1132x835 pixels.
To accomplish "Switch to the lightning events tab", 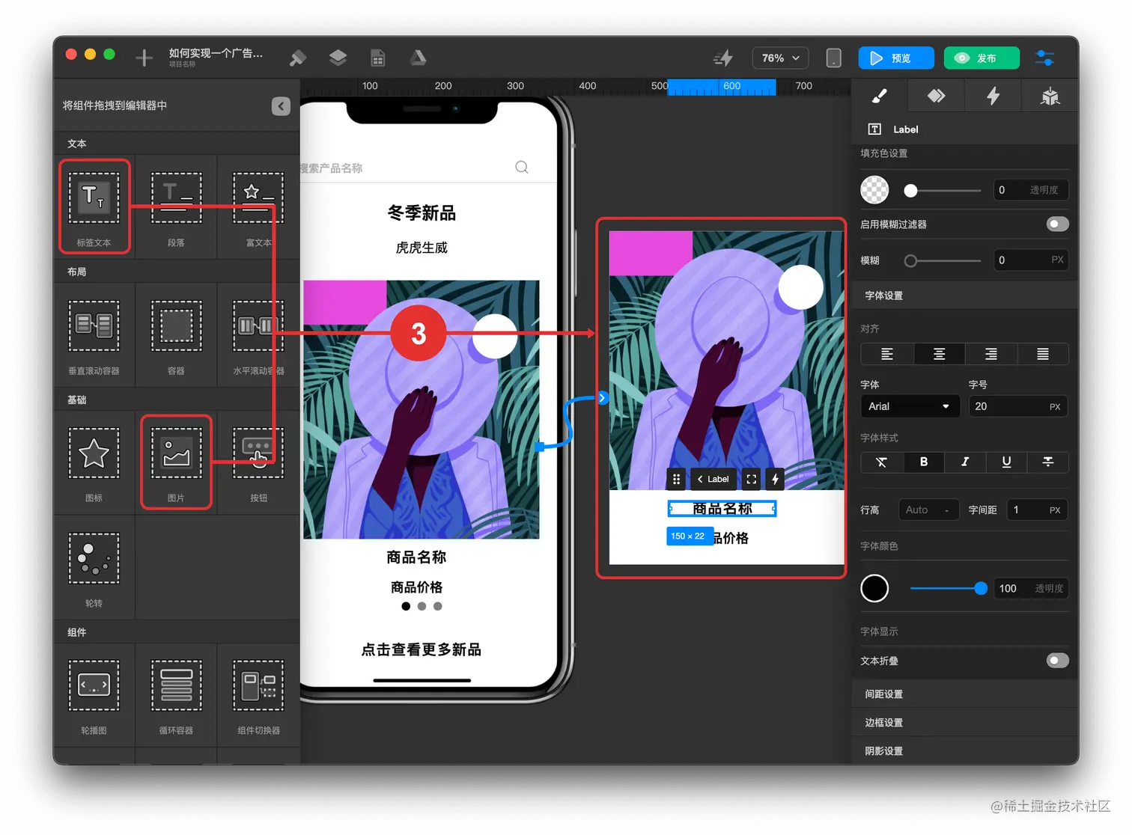I will (993, 96).
